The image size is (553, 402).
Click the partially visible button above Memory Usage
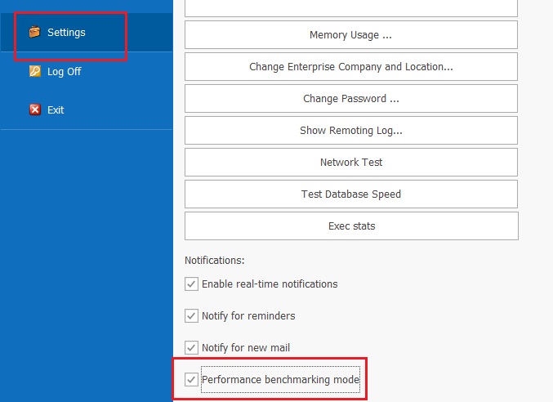pyautogui.click(x=351, y=8)
